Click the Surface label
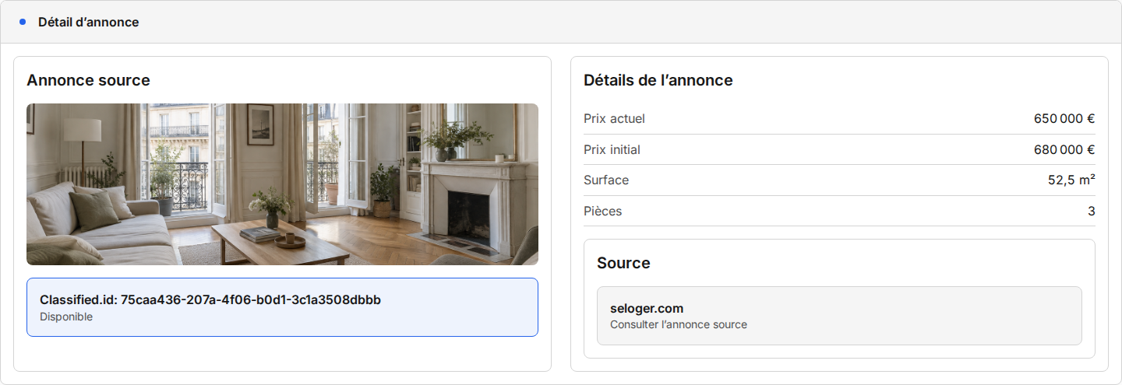This screenshot has height=385, width=1122. click(606, 180)
